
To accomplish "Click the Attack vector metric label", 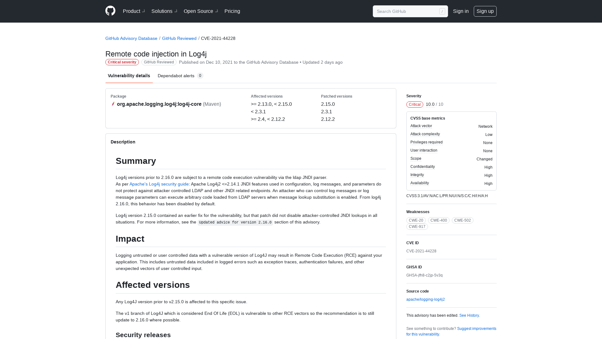I will [x=421, y=126].
